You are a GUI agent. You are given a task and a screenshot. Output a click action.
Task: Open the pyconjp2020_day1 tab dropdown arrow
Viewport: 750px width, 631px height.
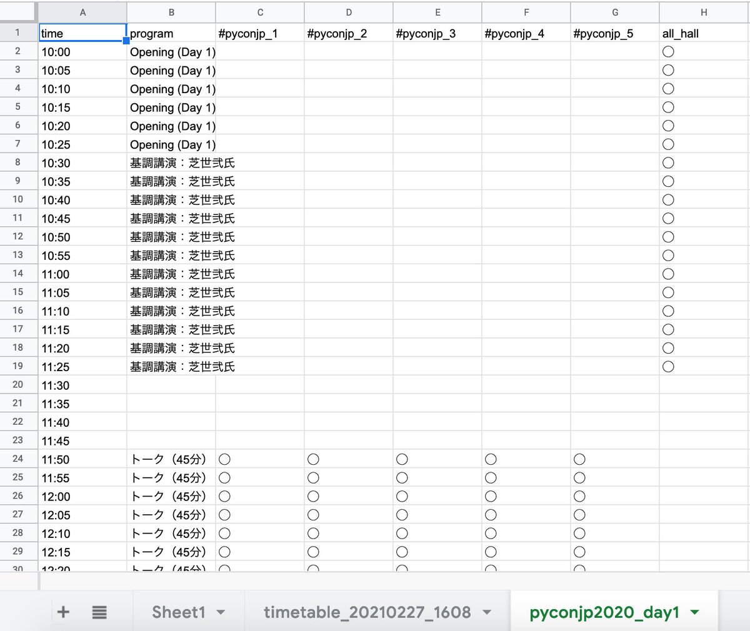[696, 612]
